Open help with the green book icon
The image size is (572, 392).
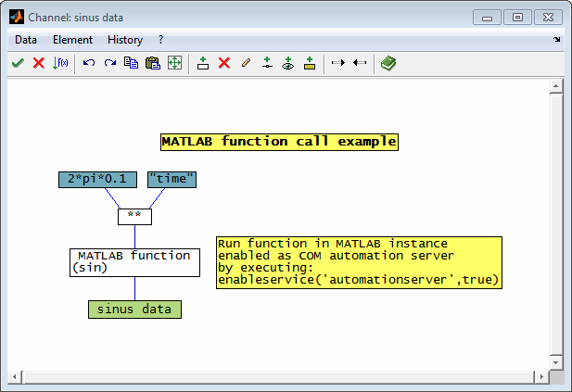pyautogui.click(x=388, y=63)
